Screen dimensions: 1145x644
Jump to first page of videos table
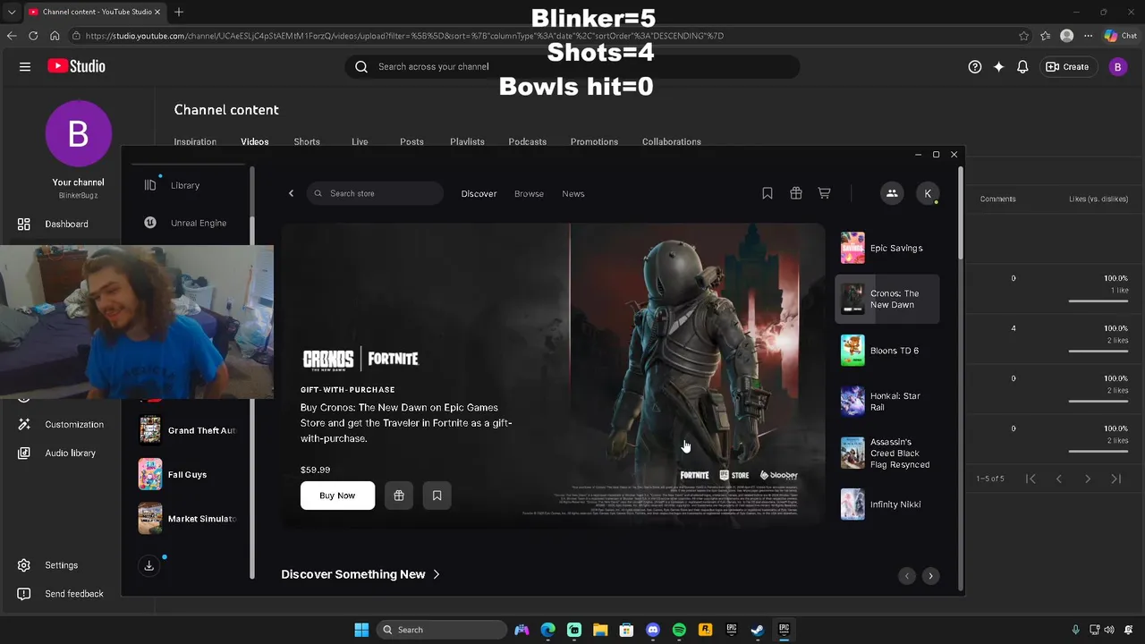[1030, 479]
